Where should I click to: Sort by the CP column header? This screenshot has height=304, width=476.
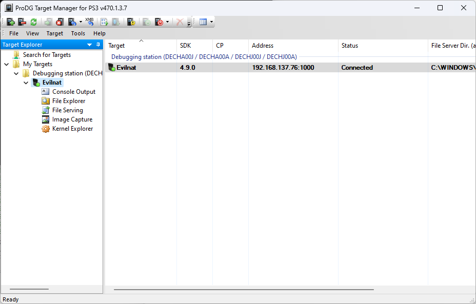pyautogui.click(x=230, y=46)
